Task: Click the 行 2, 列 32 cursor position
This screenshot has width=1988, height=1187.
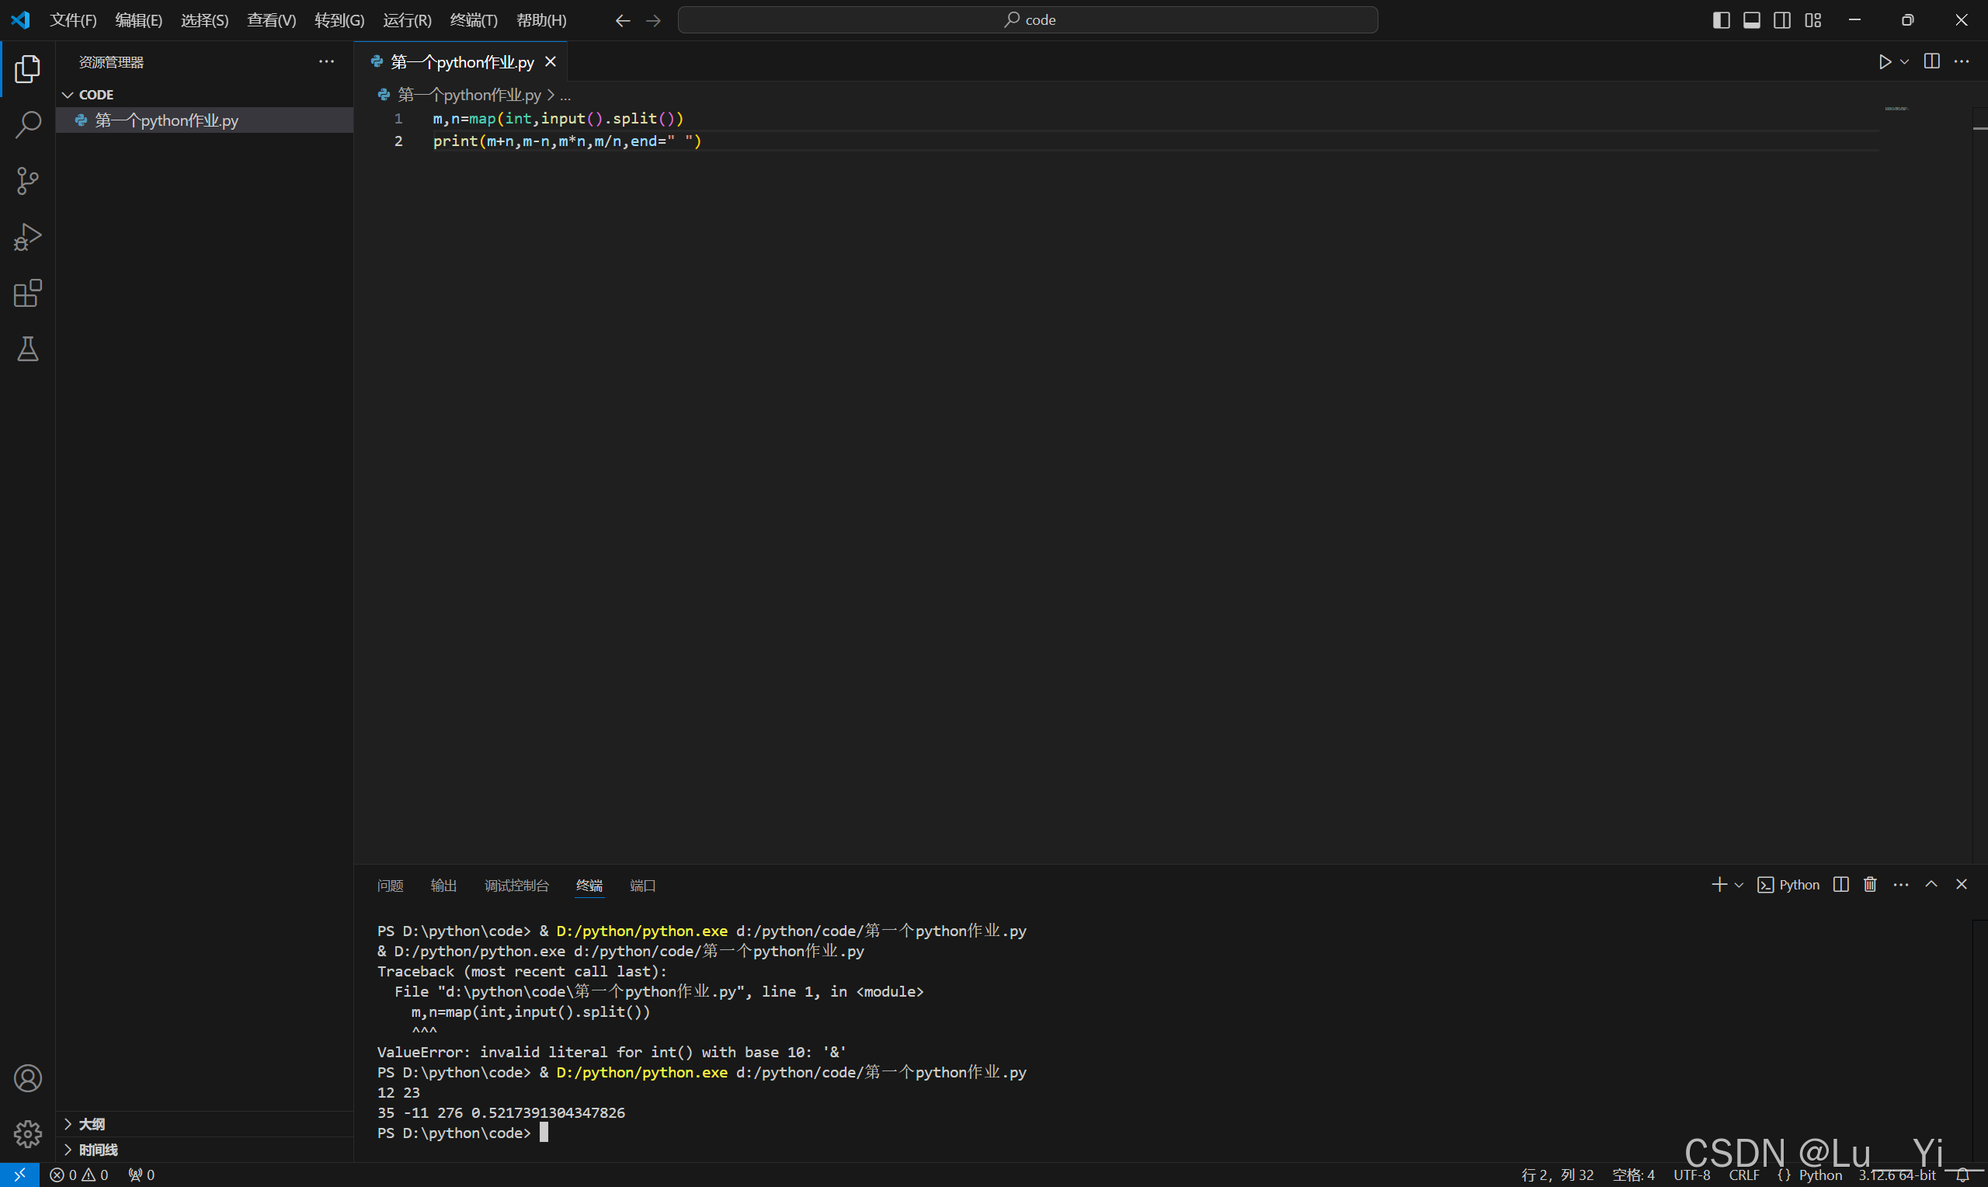Action: 1557,1175
